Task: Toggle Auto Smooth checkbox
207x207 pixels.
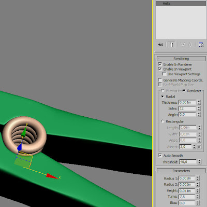Action: [160, 155]
